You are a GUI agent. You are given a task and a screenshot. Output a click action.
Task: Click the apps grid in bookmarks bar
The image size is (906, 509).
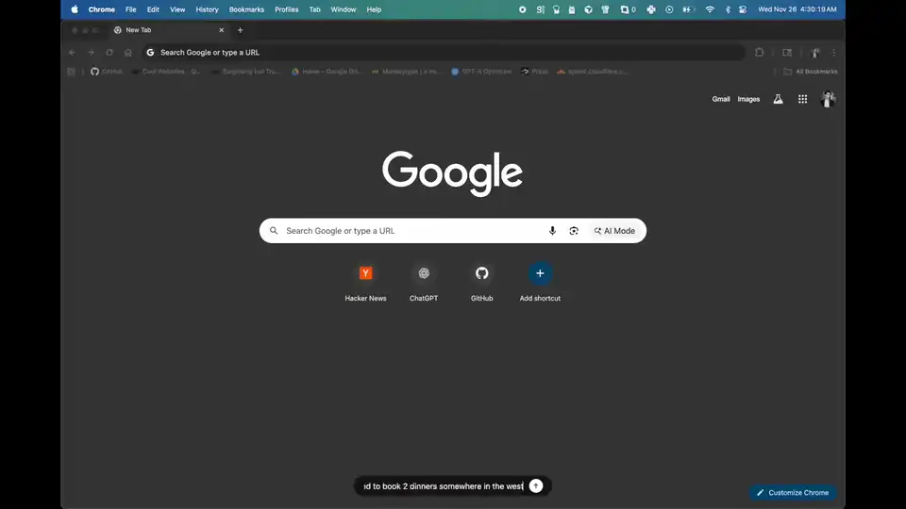click(71, 72)
